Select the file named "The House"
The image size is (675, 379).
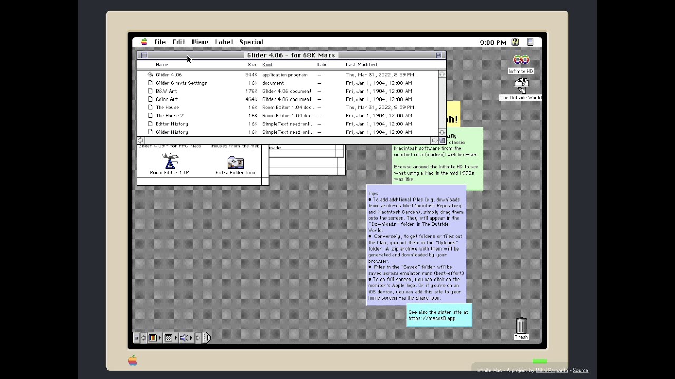(167, 107)
